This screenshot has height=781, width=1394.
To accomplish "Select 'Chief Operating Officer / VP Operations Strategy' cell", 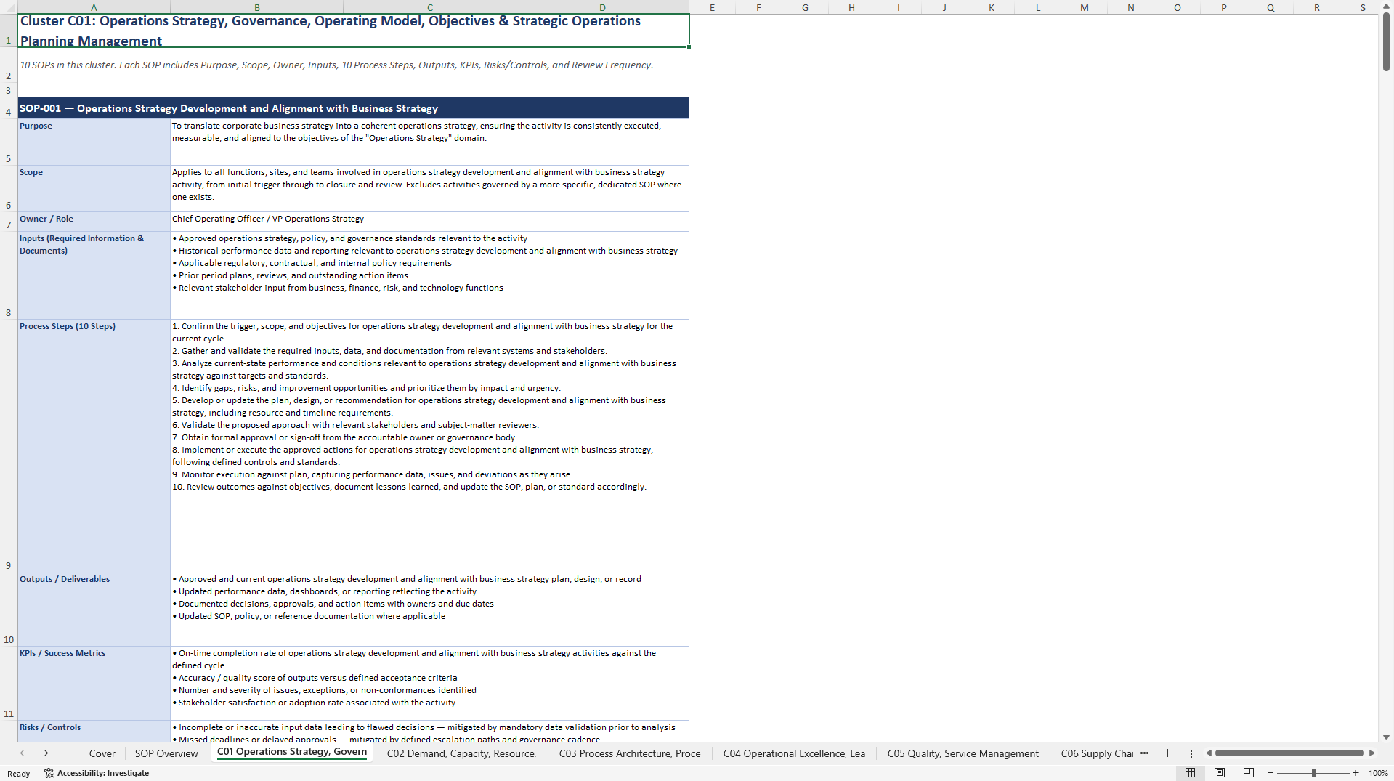I will (x=429, y=222).
